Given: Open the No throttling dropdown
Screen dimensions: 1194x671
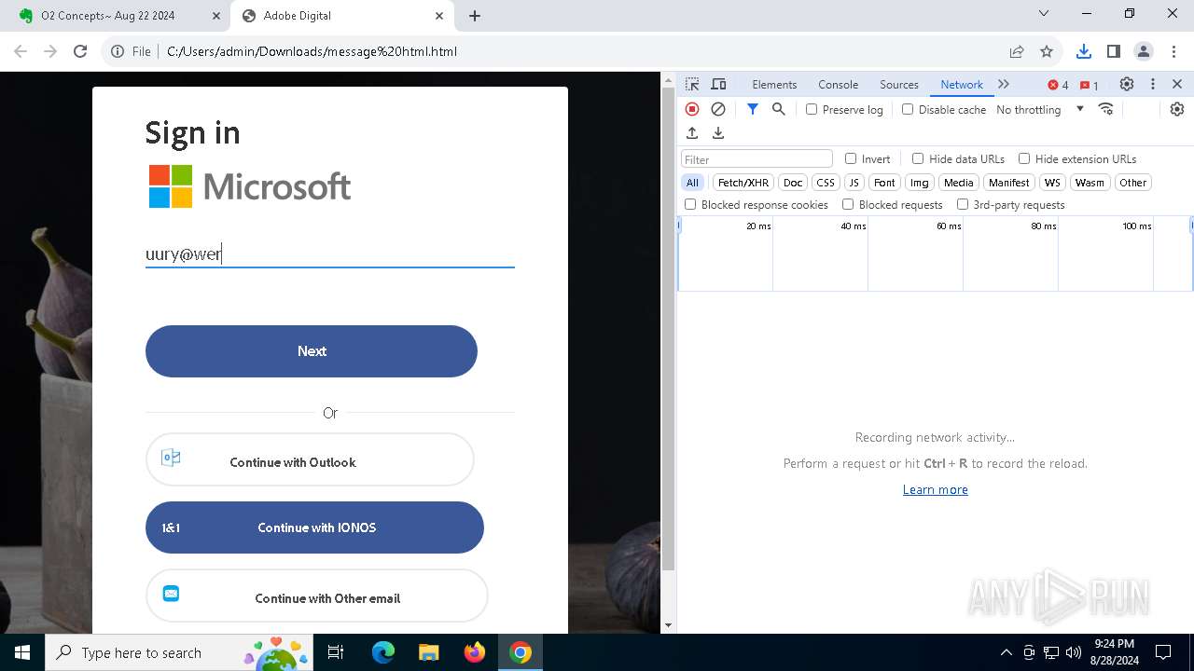Looking at the screenshot, I should (1040, 109).
